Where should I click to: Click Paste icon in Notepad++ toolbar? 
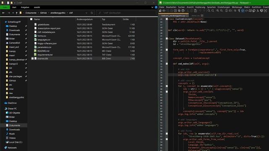pos(195,11)
